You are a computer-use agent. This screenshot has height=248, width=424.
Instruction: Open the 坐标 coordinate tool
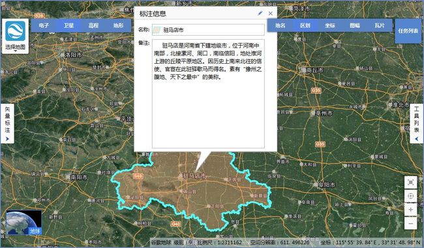(x=330, y=25)
